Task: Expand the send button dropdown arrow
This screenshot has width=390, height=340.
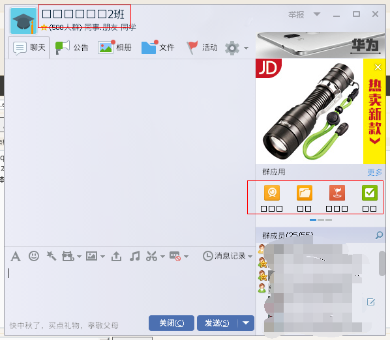Action: [246, 323]
